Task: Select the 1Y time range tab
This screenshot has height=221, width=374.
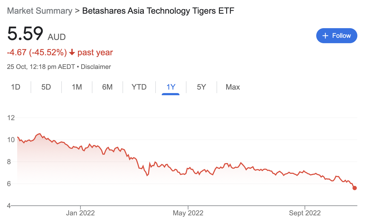Action: click(x=171, y=87)
